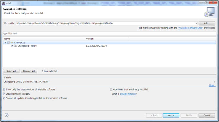This screenshot has width=219, height=122.
Task: Click the Next > button
Action: pyautogui.click(x=171, y=115)
